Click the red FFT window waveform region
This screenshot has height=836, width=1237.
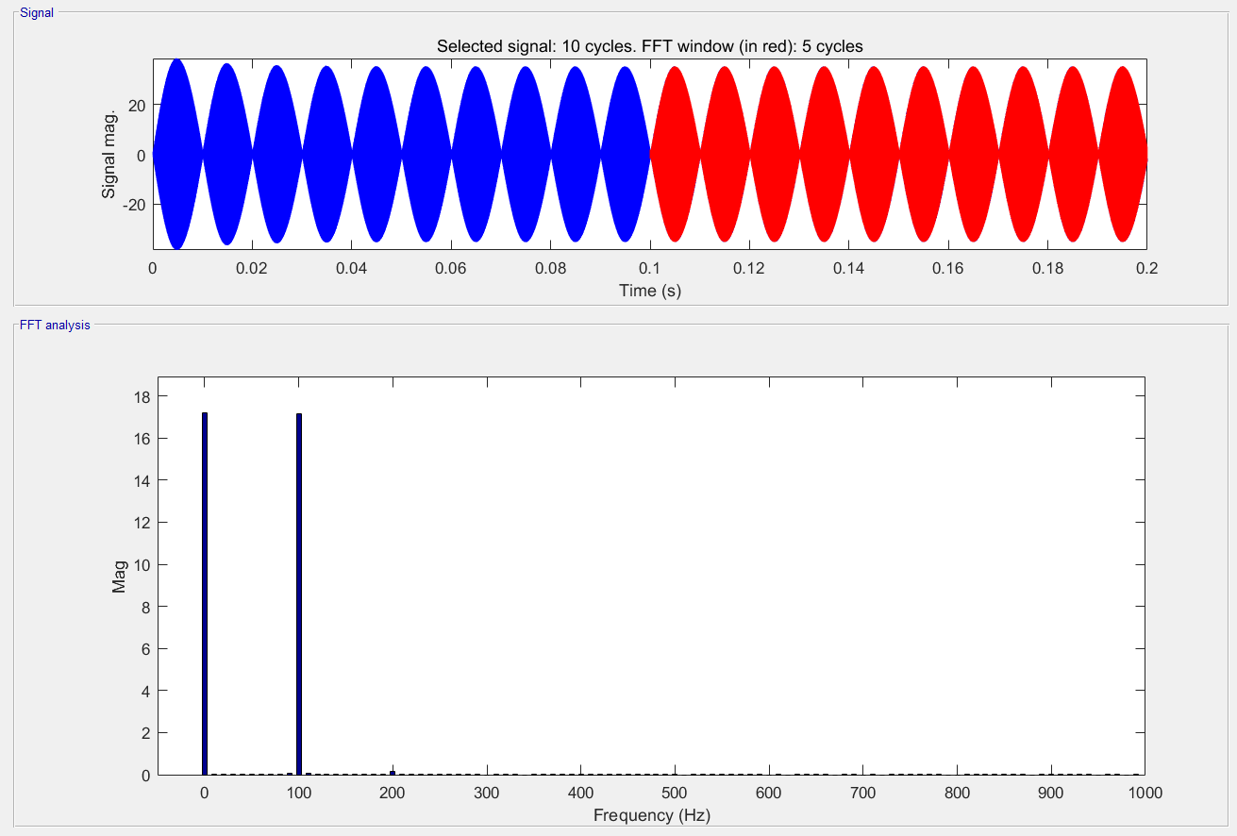[x=898, y=155]
